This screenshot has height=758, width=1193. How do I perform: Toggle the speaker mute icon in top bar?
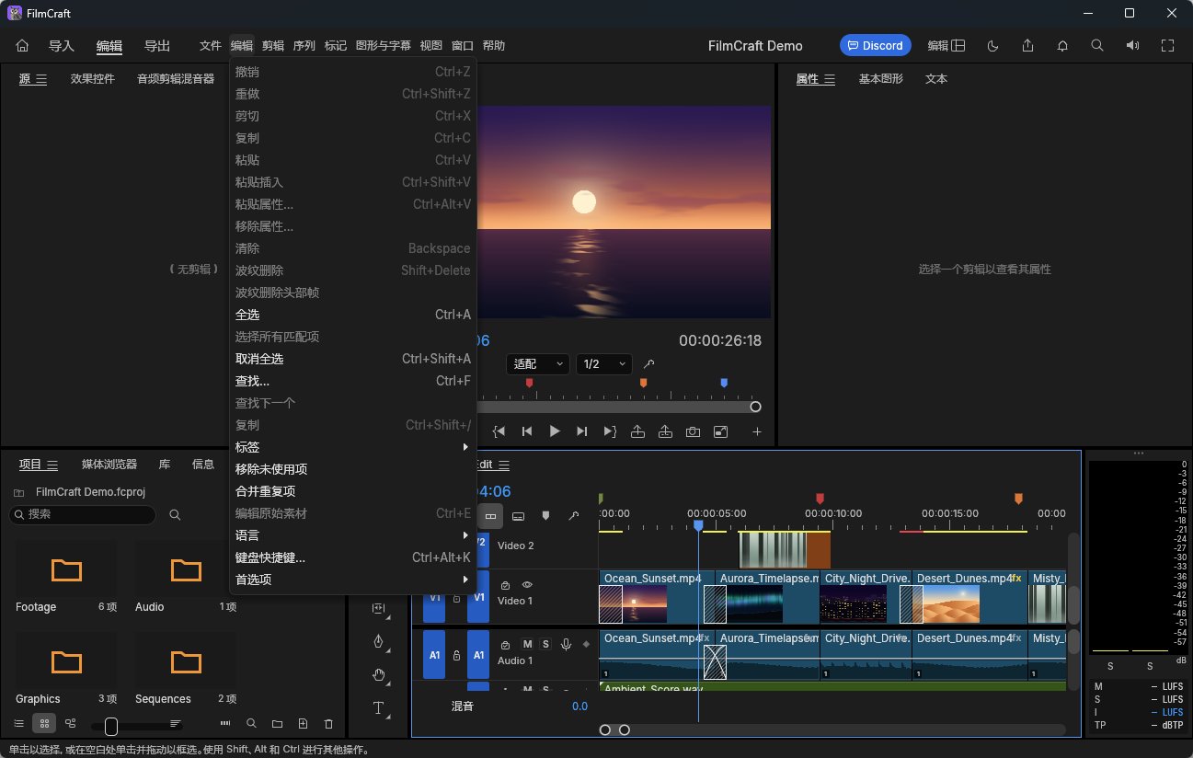1132,46
